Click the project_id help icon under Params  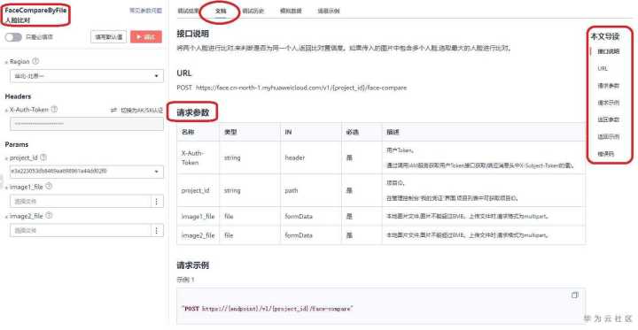[x=43, y=157]
